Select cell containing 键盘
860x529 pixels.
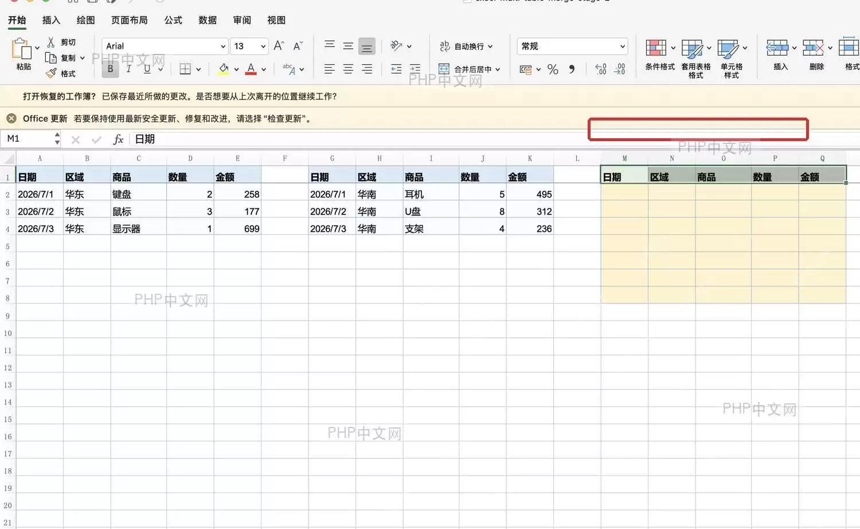[138, 195]
